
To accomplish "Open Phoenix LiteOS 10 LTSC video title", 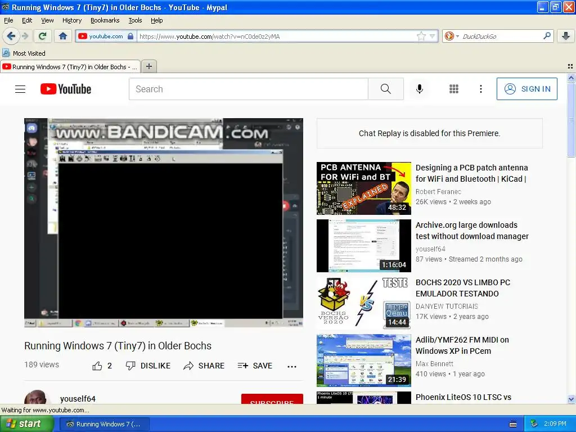I will [x=463, y=397].
